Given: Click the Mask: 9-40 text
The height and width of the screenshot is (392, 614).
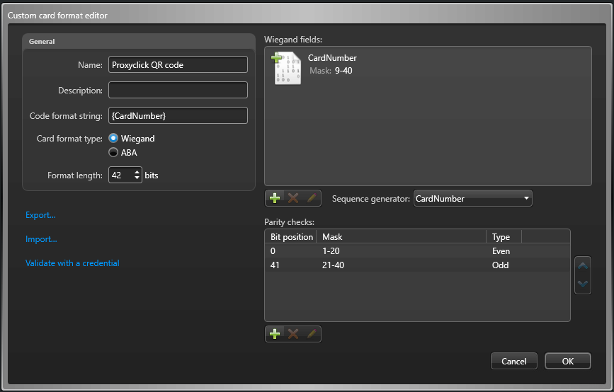Looking at the screenshot, I should click(331, 71).
